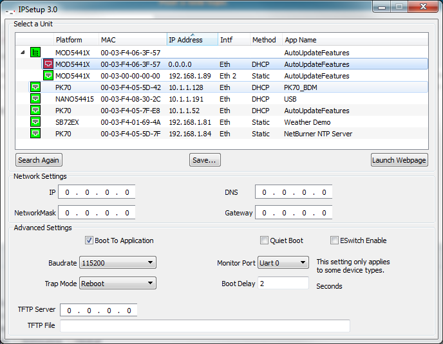The height and width of the screenshot is (344, 443).
Task: Sort by the Intf column header
Action: tap(234, 39)
